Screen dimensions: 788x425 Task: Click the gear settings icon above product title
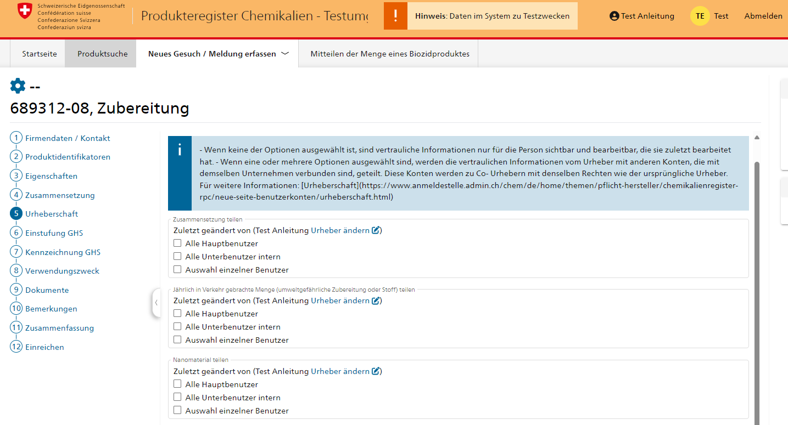[x=18, y=86]
